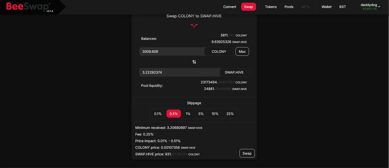This screenshot has width=389, height=168.
Task: Swap token direction with arrows icon
Action: click(x=194, y=62)
